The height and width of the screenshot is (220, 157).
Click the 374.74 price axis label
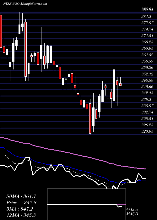point(148,30)
